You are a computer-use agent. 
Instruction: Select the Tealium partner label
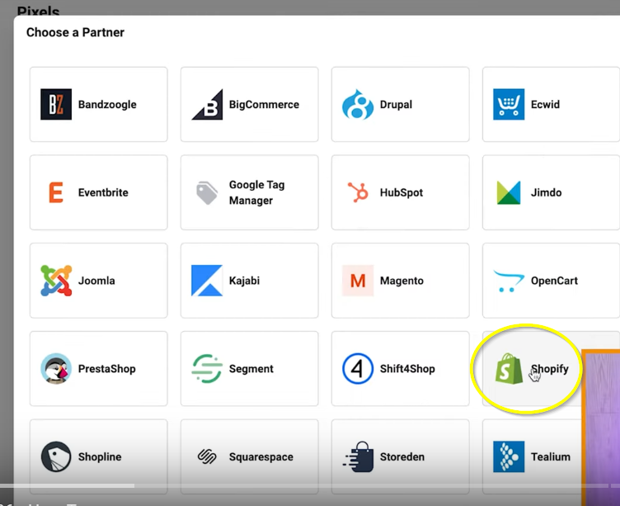click(551, 457)
